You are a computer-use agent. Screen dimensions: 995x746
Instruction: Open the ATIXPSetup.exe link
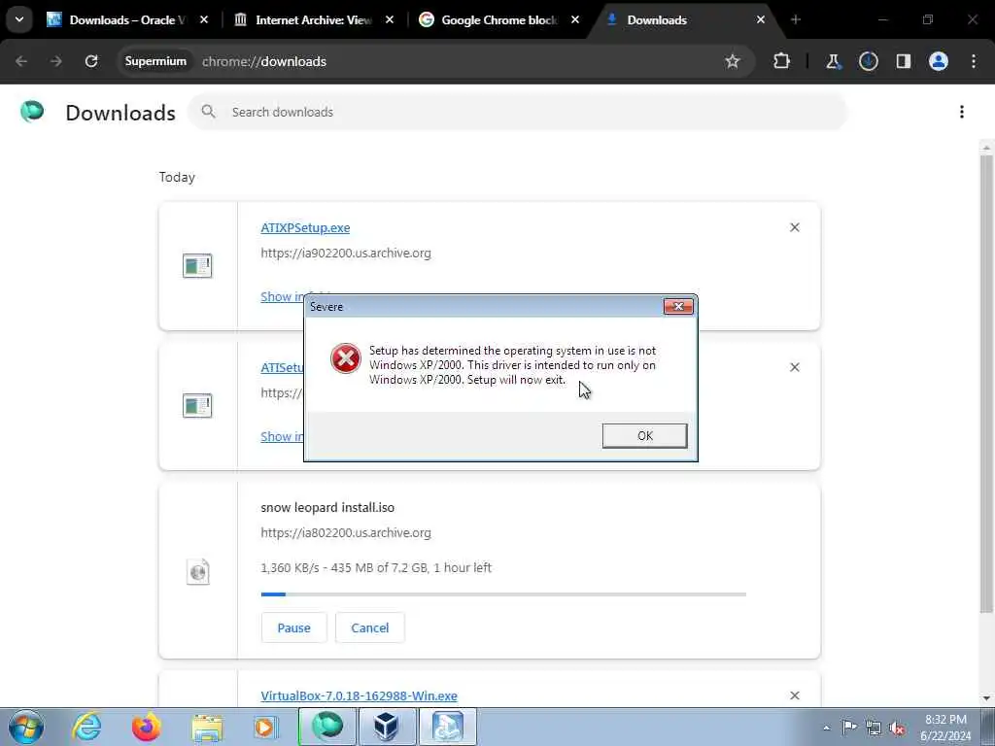305,227
